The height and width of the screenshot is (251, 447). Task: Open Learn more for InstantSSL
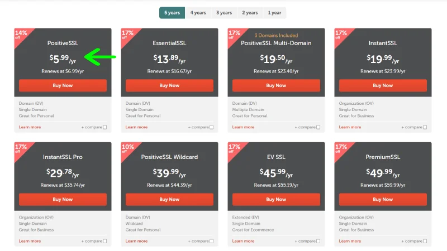tap(350, 127)
